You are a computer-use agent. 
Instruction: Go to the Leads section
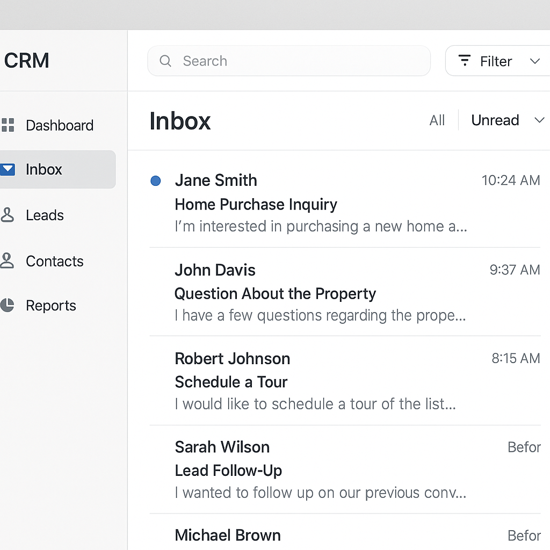coord(45,215)
